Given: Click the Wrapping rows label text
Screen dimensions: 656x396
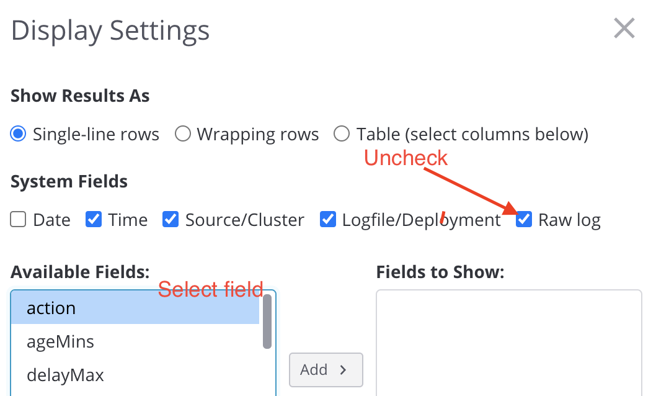Looking at the screenshot, I should click(x=258, y=135).
